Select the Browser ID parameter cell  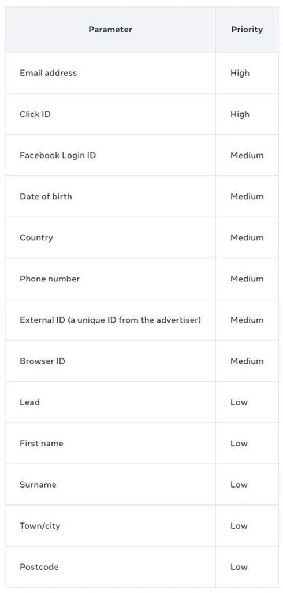[110, 361]
